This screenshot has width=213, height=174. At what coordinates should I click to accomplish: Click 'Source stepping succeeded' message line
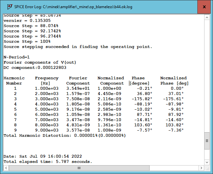pyautogui.click(x=78, y=47)
